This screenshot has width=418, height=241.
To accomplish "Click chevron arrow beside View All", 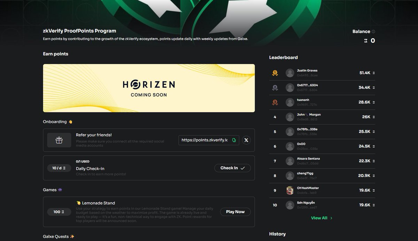I will [331, 218].
